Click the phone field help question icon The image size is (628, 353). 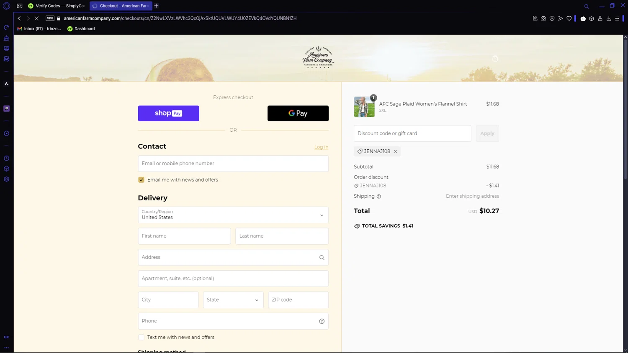click(322, 321)
